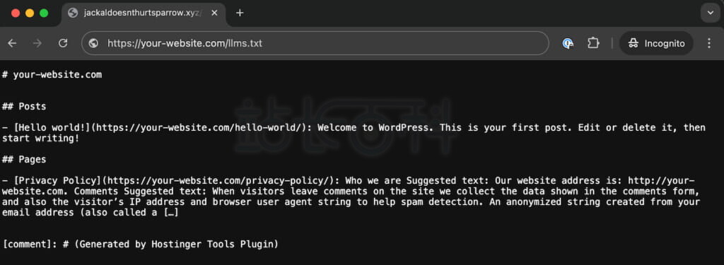Click the Incognito profile button
The height and width of the screenshot is (265, 724).
point(656,43)
